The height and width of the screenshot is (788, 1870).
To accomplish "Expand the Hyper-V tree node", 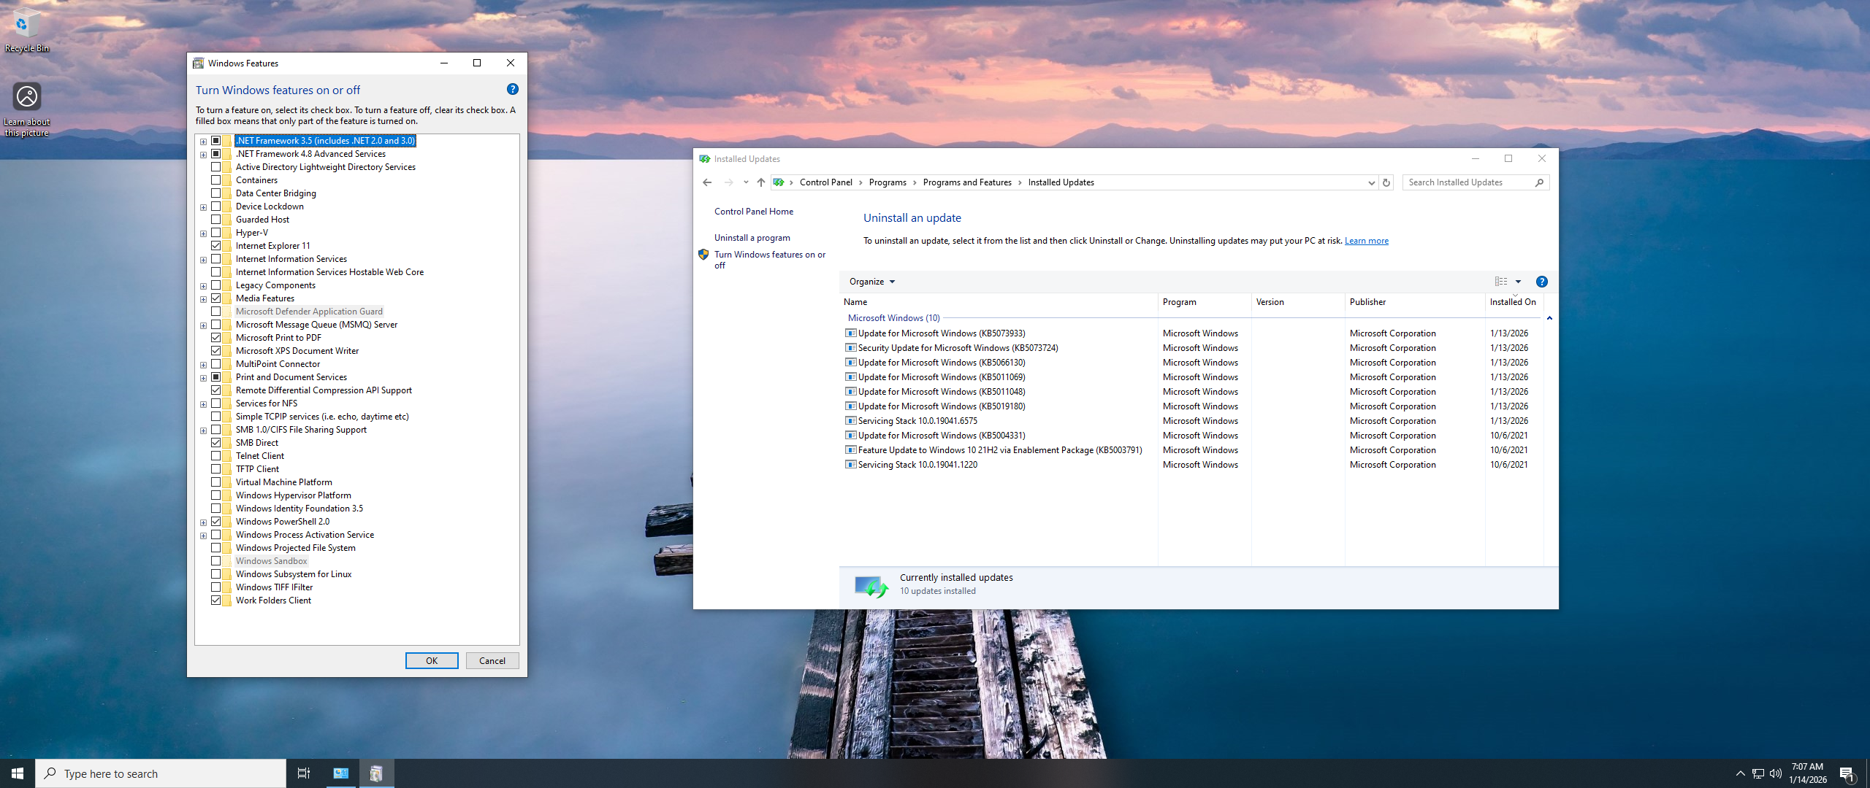I will click(203, 233).
